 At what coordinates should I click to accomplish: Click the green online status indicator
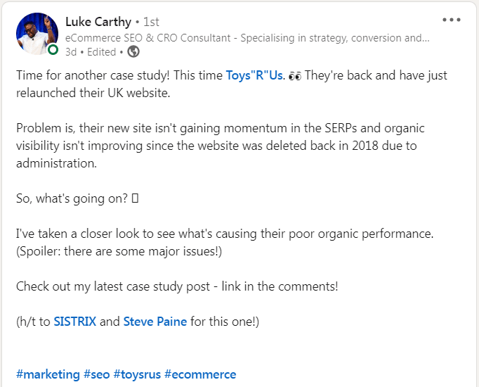click(x=53, y=49)
